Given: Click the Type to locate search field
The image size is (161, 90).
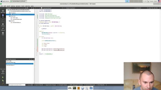Looking at the screenshot, I should 17,85.
